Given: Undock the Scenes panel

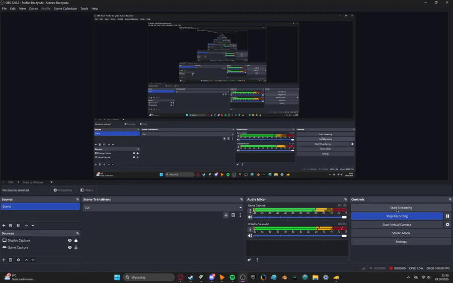Looking at the screenshot, I should click(78, 199).
